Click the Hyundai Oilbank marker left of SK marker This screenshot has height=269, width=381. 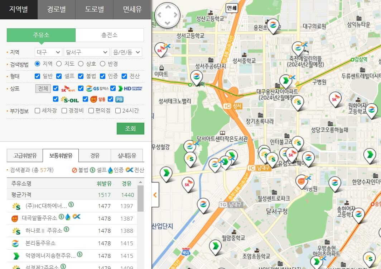pos(166,174)
